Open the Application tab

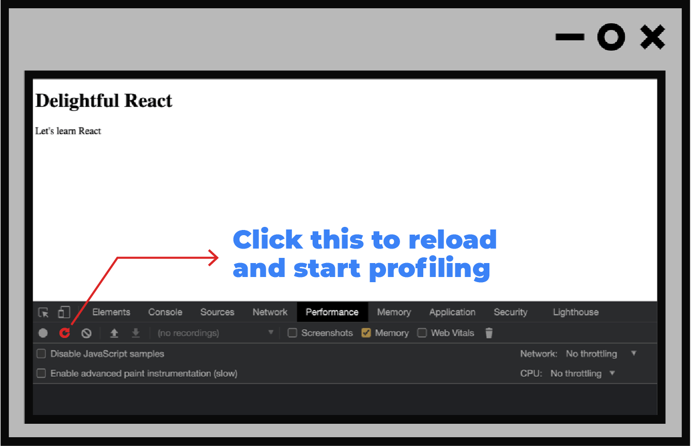coord(452,312)
